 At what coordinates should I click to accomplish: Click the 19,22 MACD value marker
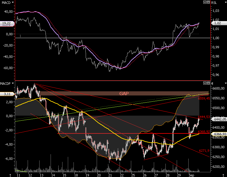7,23
